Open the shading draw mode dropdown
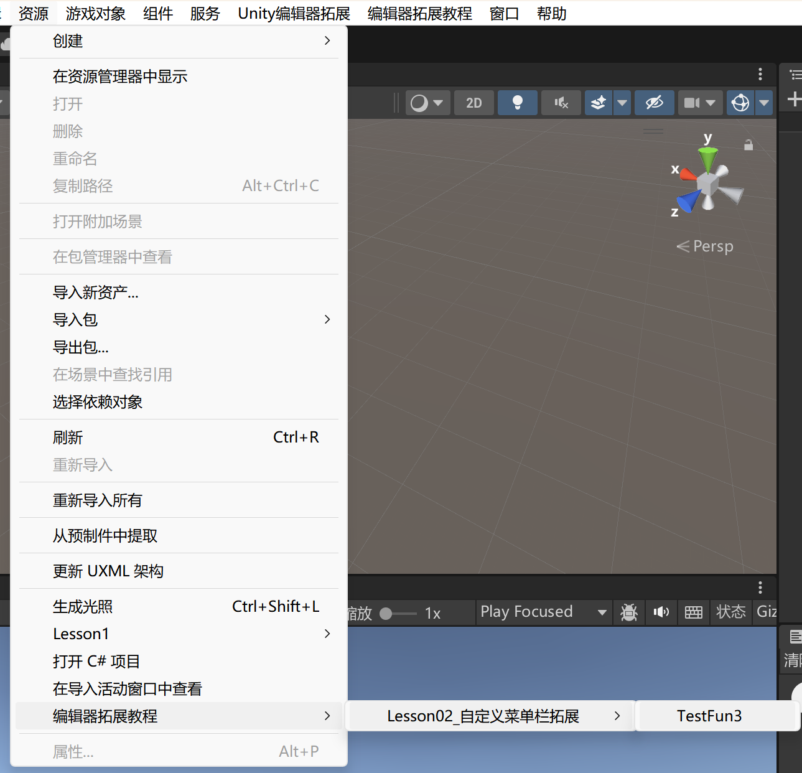Screen dimensions: 802x773 427,103
